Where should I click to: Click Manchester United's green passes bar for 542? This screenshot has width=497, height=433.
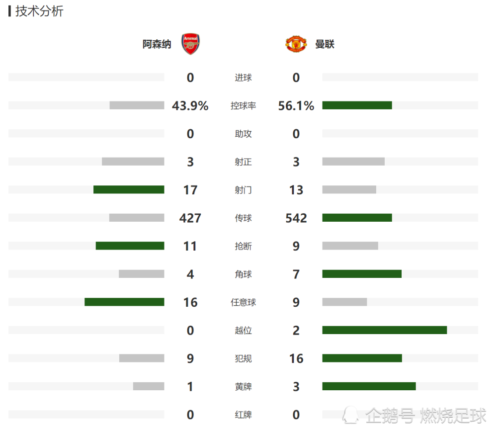[357, 217]
